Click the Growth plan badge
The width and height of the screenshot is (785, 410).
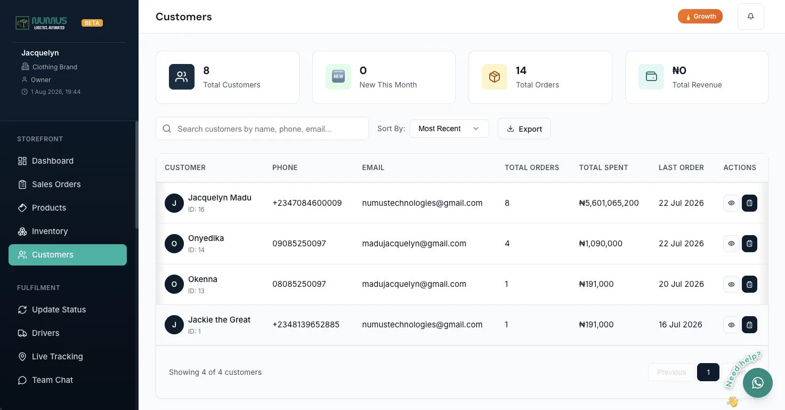pos(700,17)
